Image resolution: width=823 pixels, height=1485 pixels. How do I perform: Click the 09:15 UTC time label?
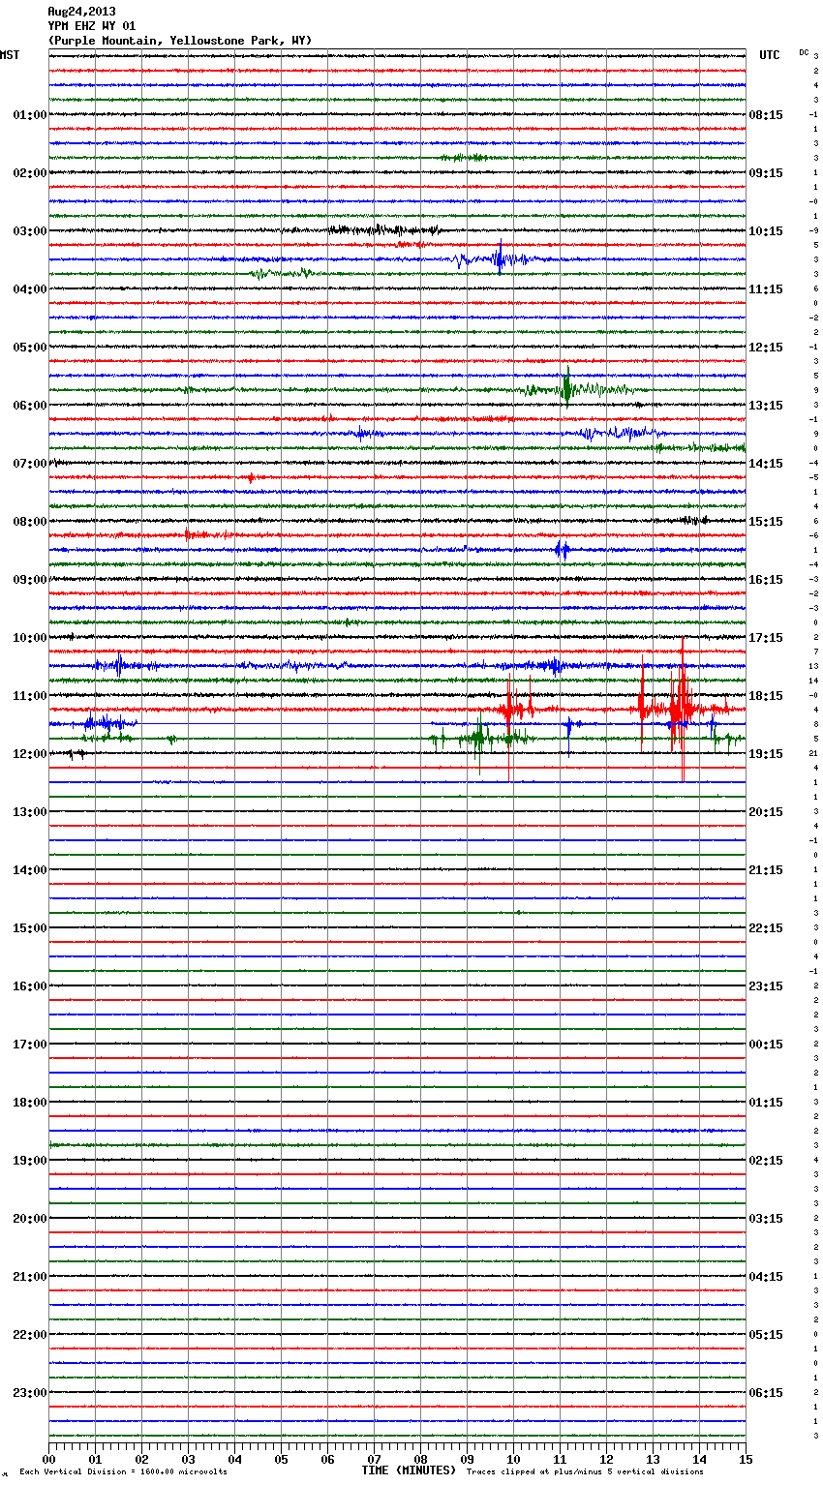coord(766,173)
